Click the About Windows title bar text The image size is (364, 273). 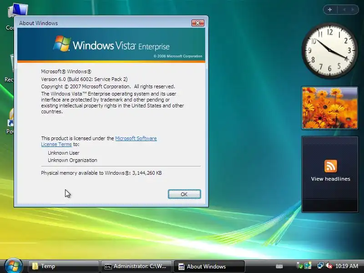click(38, 23)
